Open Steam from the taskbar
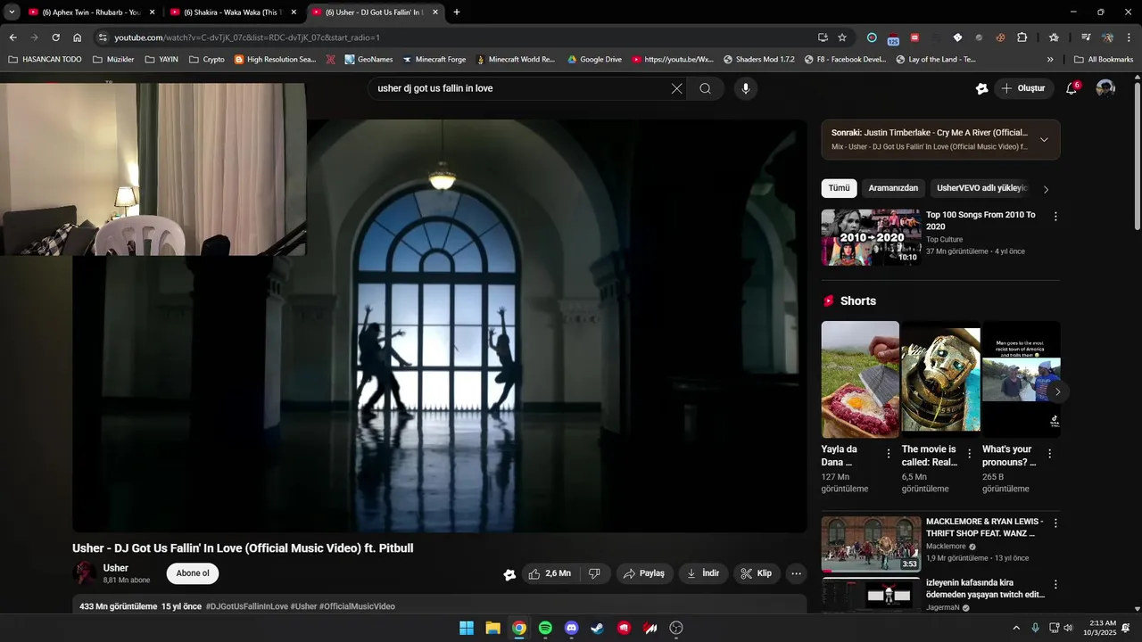This screenshot has height=642, width=1142. [x=598, y=628]
